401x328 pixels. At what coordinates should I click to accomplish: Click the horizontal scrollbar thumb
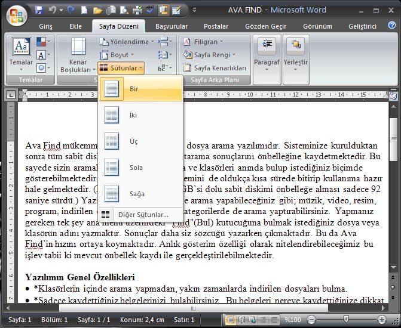(x=194, y=308)
